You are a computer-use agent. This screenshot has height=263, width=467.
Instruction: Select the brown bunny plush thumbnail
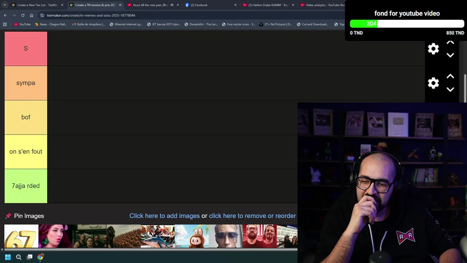[x=192, y=236]
